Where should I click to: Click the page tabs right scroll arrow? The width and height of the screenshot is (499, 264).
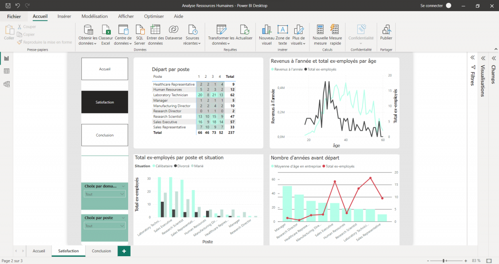(23, 251)
